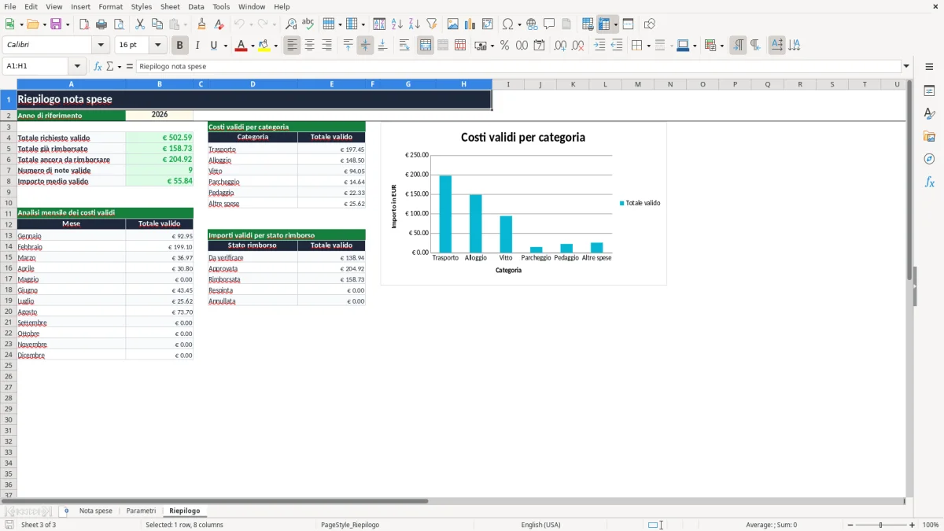Run Spelling check icon

click(308, 24)
